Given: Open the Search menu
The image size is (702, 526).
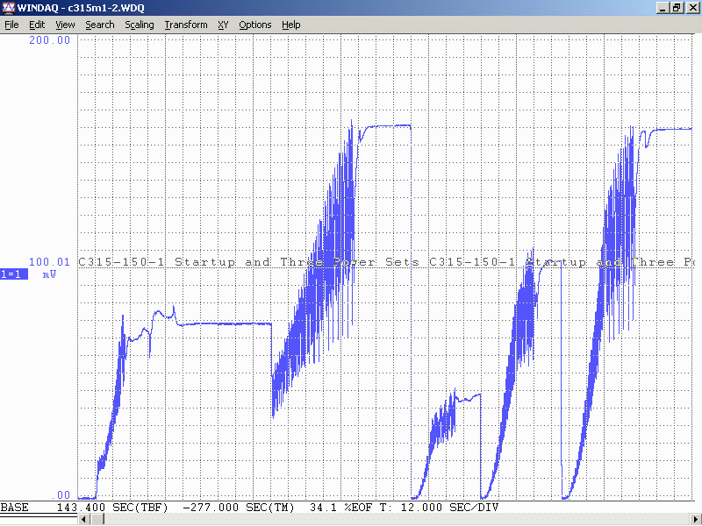Looking at the screenshot, I should 100,25.
